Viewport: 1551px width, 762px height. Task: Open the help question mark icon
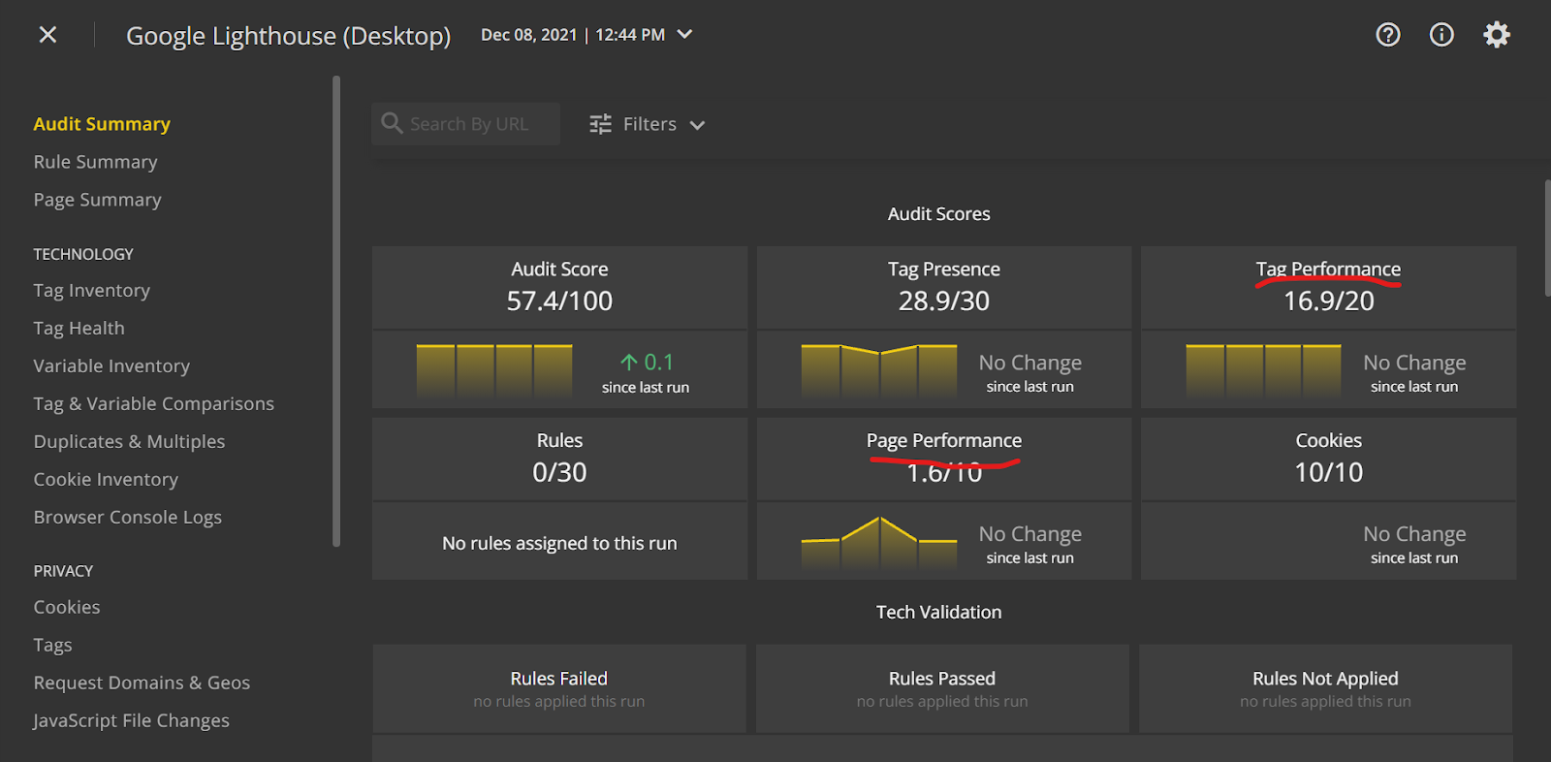point(1388,35)
